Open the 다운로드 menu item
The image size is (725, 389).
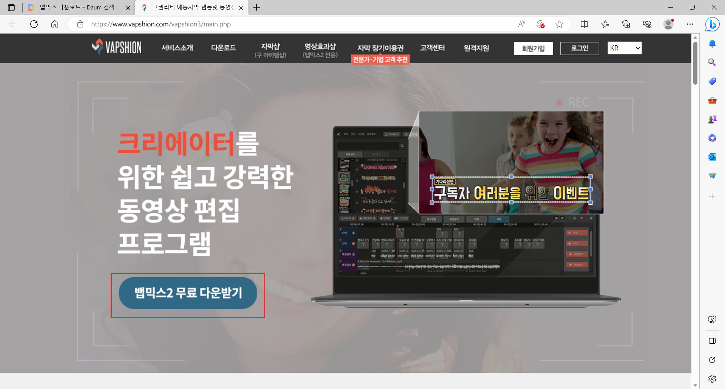223,48
